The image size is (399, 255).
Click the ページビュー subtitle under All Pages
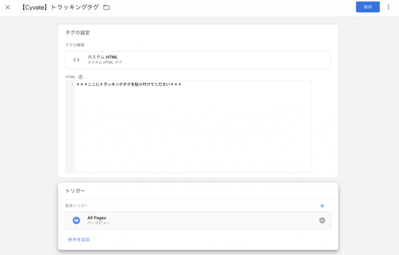pos(99,223)
